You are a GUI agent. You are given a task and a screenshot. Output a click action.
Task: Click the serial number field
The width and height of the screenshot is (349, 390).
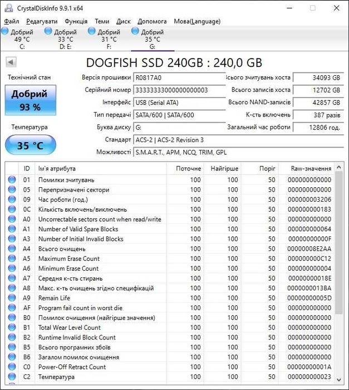(x=179, y=90)
